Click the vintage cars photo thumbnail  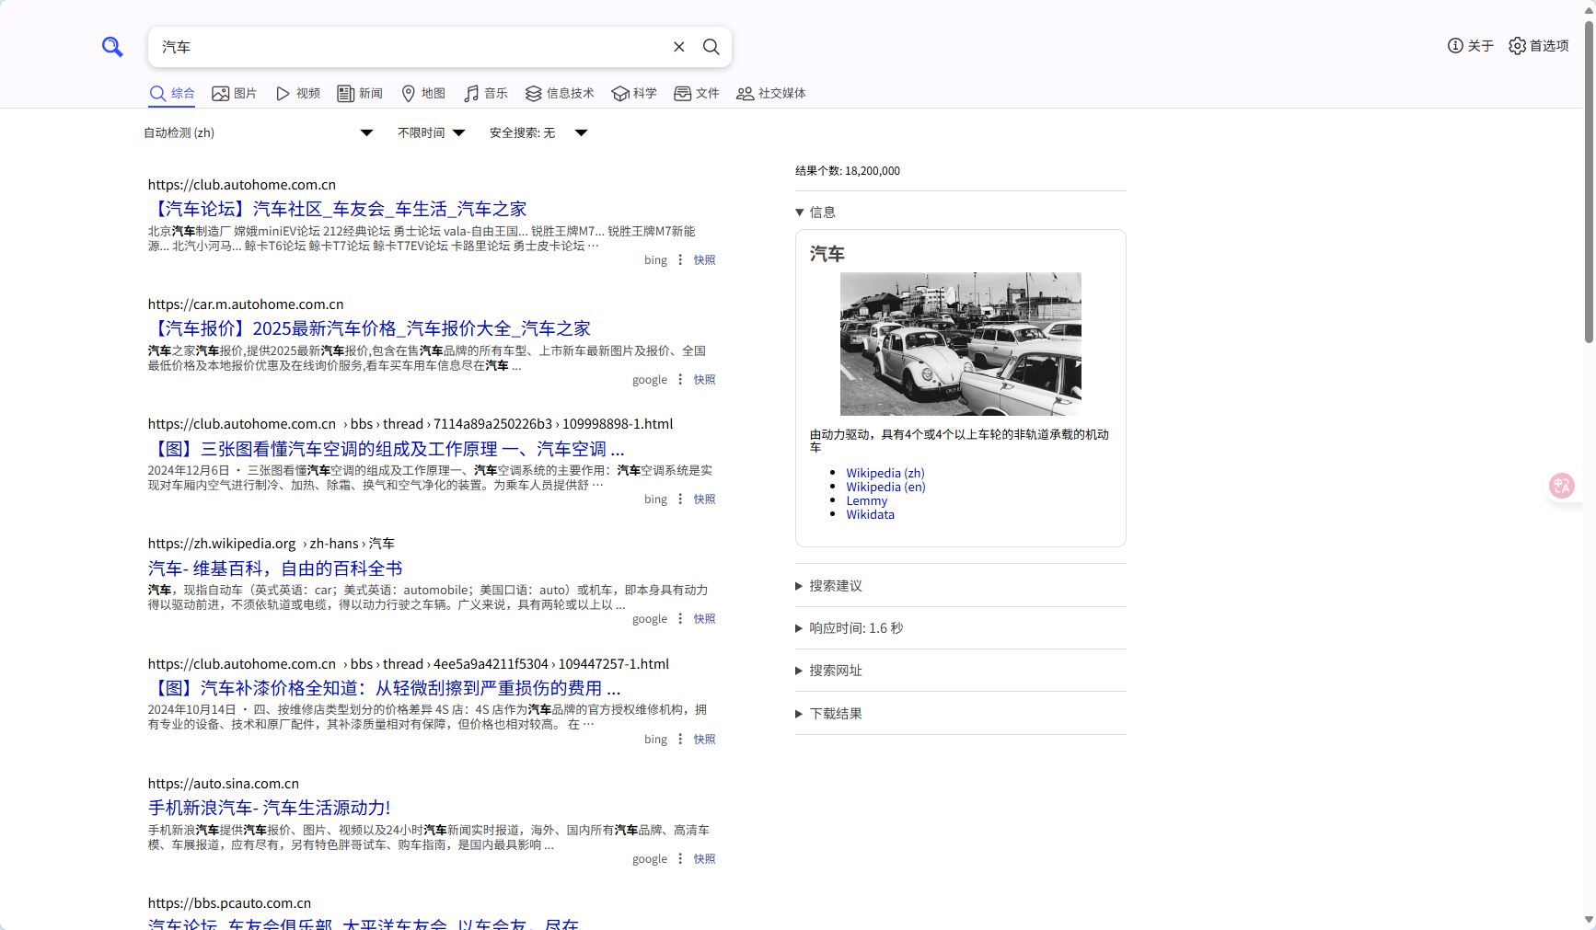click(x=960, y=344)
